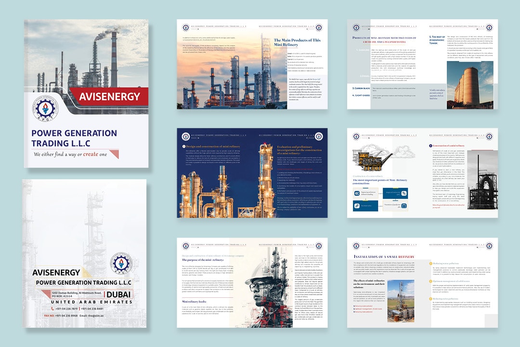
Task: Click the title Installation of a small refinery
Action: tap(384, 257)
